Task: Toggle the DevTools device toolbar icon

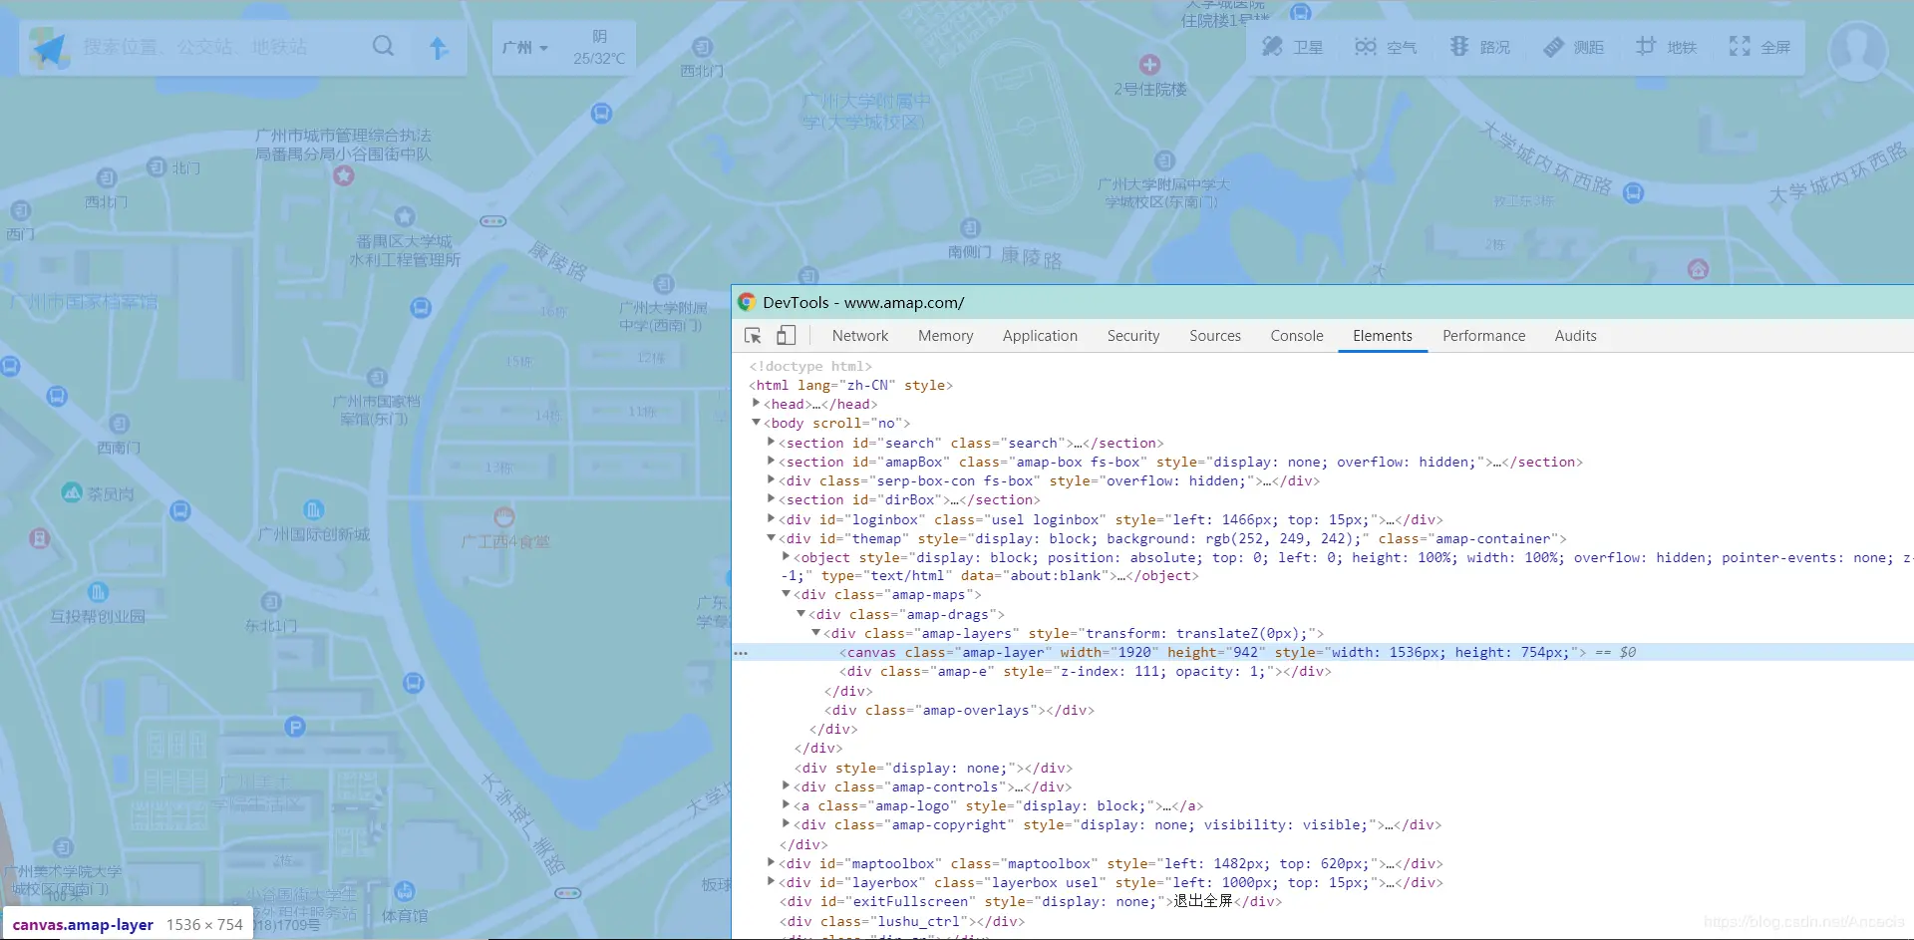Action: point(787,336)
